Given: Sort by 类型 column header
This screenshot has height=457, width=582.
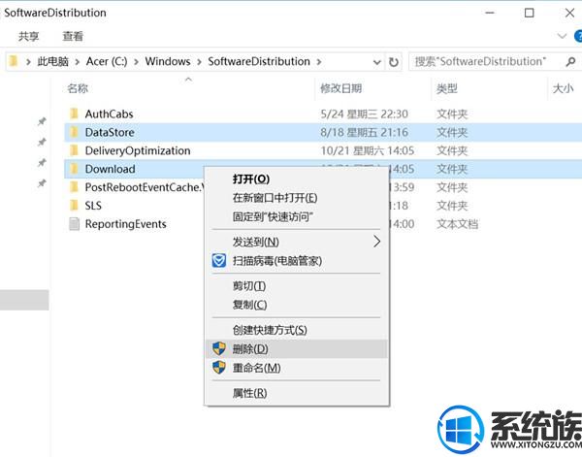Looking at the screenshot, I should (x=446, y=88).
